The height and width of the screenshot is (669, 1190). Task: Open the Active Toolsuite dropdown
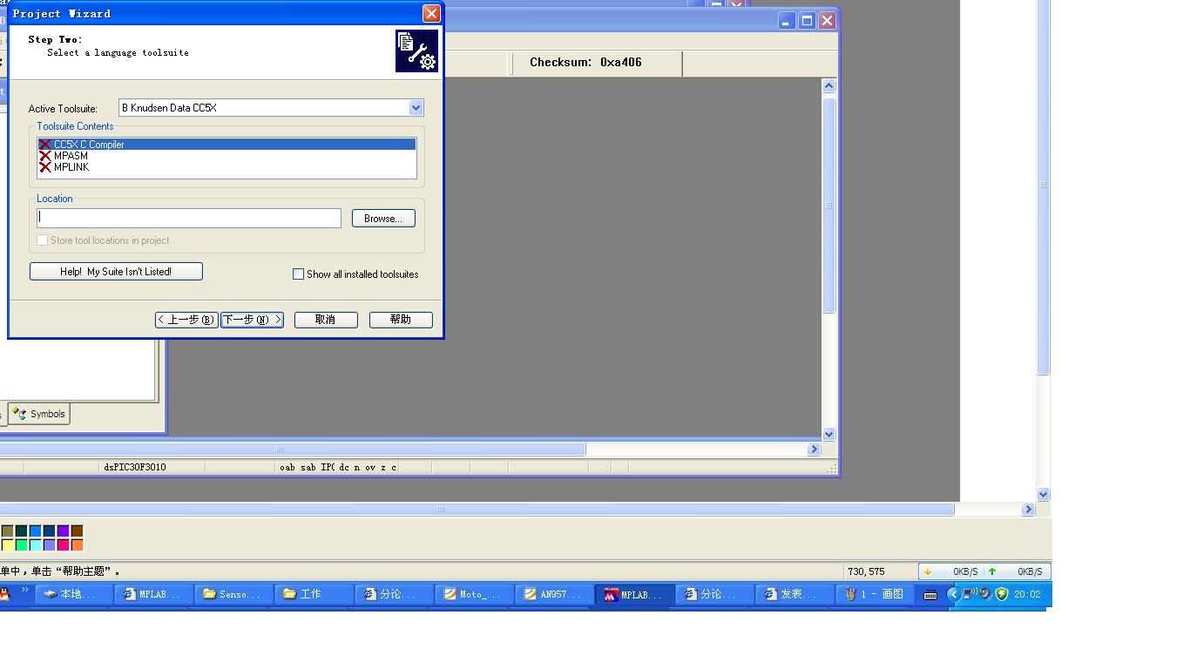click(416, 108)
